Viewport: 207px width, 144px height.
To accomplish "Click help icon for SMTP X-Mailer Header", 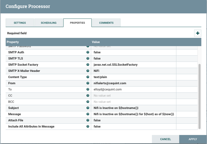I will click(x=88, y=71).
